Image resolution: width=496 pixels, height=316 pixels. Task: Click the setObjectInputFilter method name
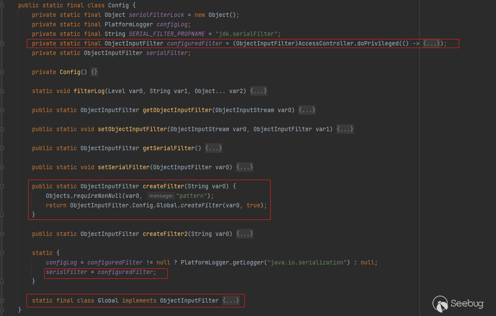pos(132,129)
